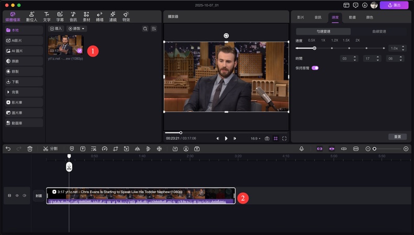Open the 特效 (effects) panel
414x235 pixels.
click(x=126, y=16)
